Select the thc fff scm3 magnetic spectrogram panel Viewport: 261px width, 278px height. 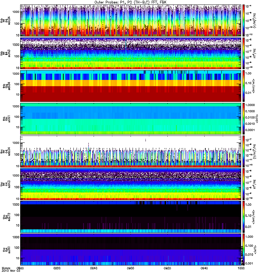(131, 184)
